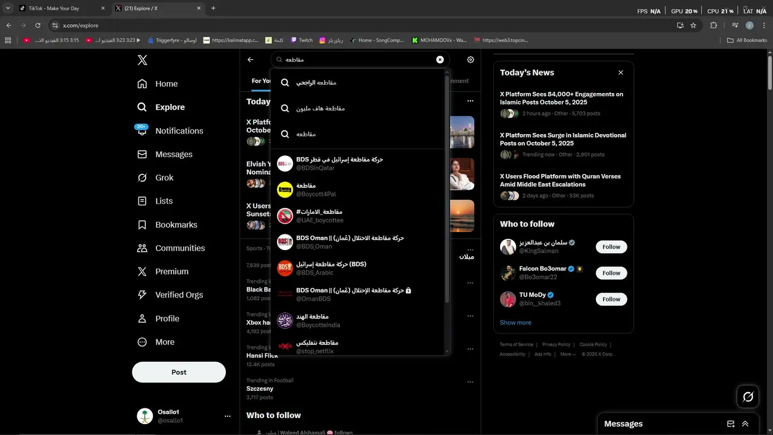Select the plain مقاطعه search suggestion

click(358, 134)
